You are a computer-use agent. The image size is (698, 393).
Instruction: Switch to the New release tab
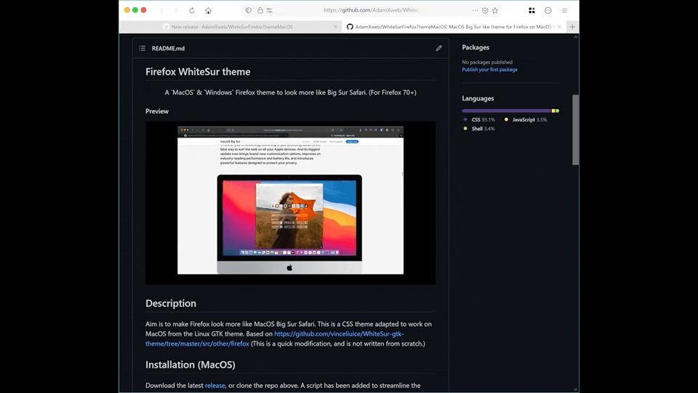[x=231, y=27]
